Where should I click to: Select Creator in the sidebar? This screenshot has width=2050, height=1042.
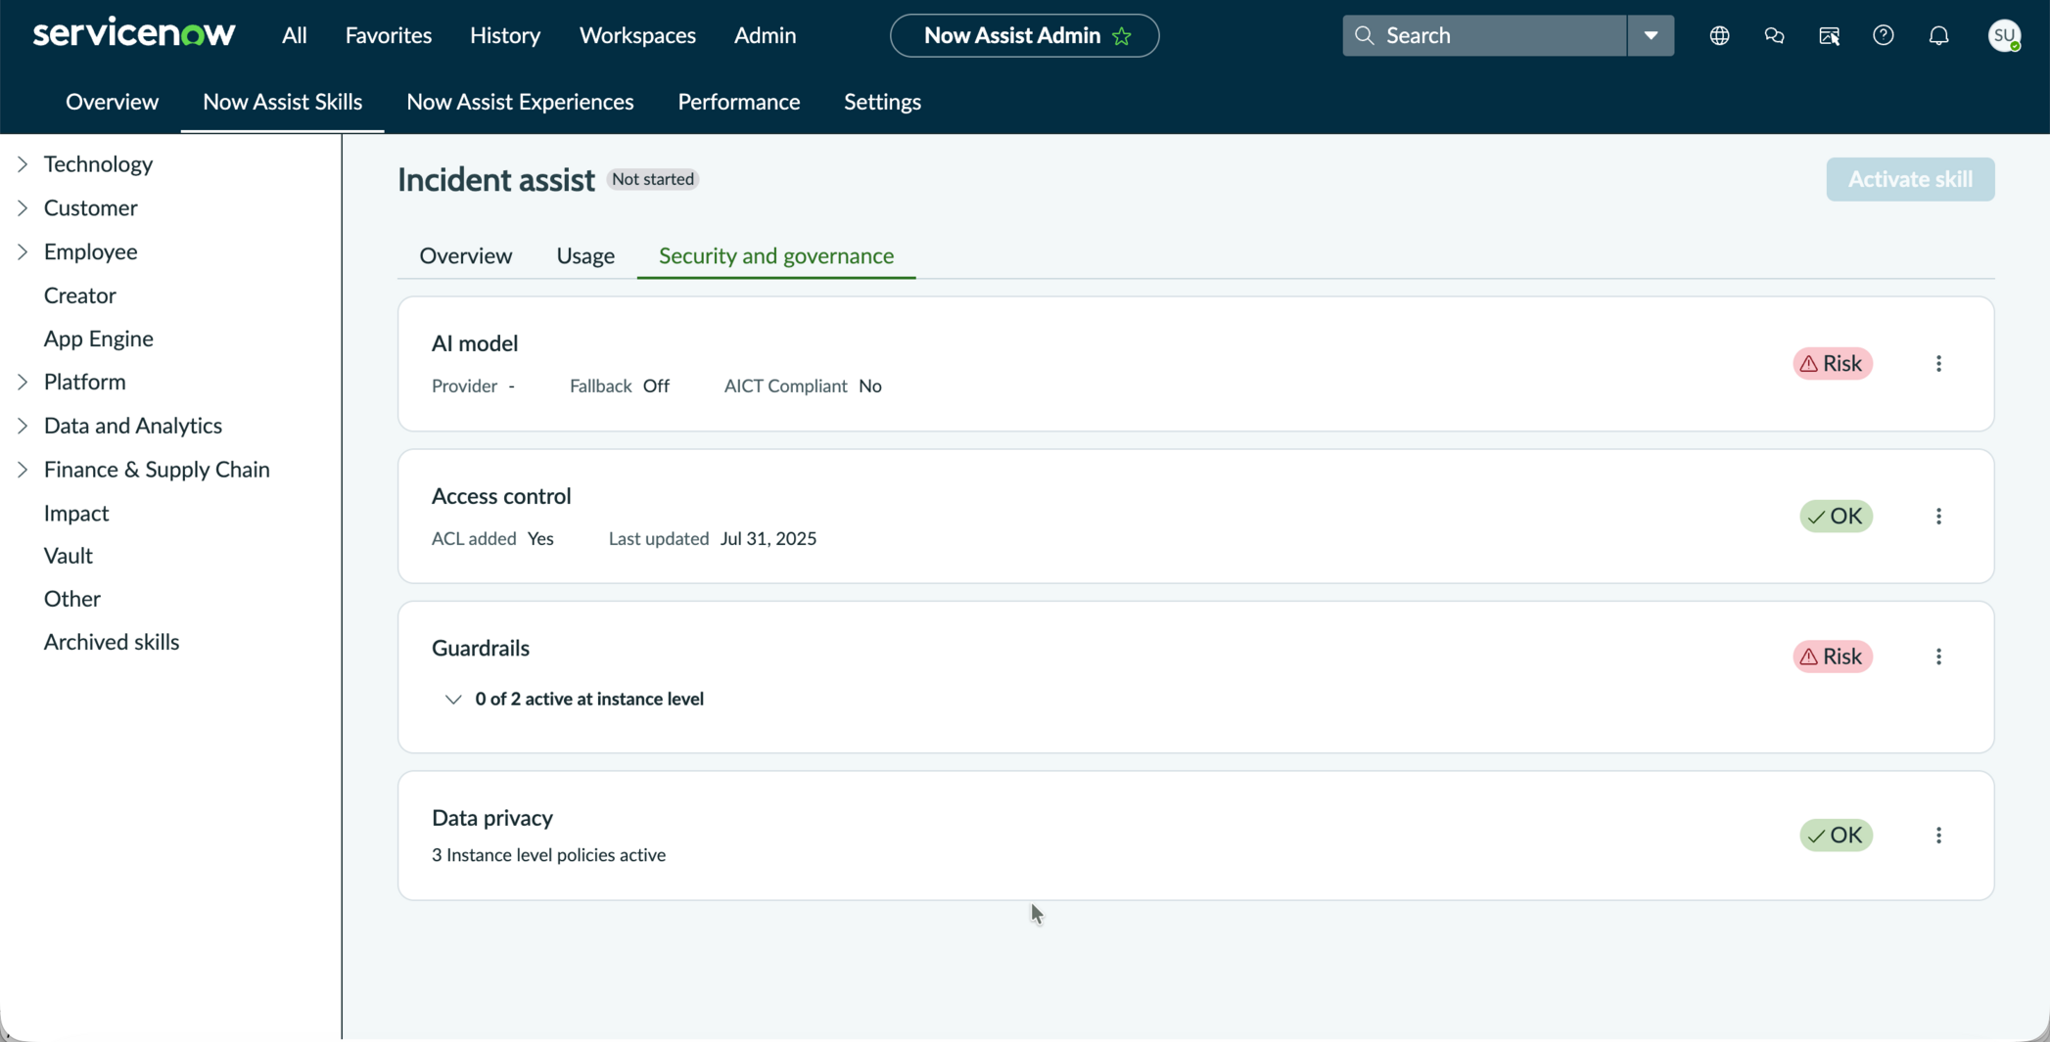click(x=79, y=295)
